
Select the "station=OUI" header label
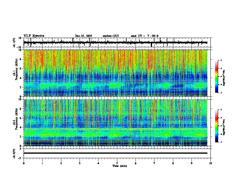tap(111, 36)
